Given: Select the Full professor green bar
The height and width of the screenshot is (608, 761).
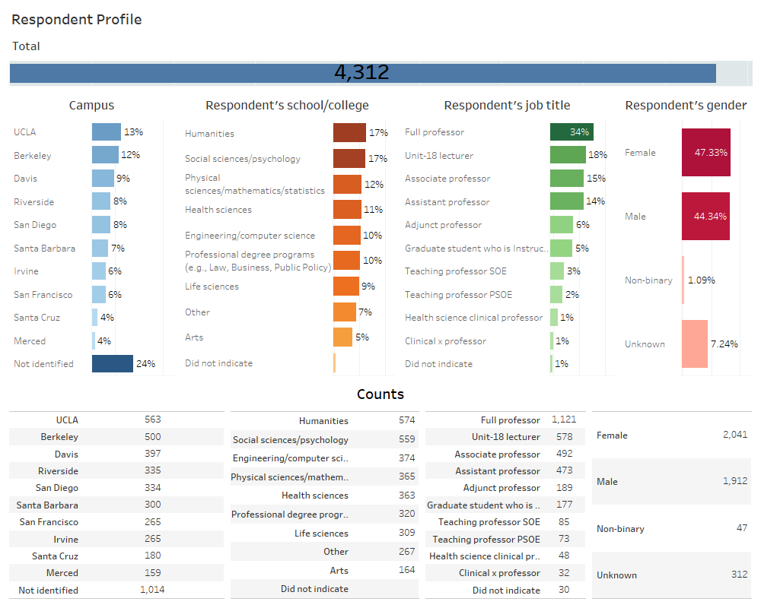Looking at the screenshot, I should (x=571, y=131).
